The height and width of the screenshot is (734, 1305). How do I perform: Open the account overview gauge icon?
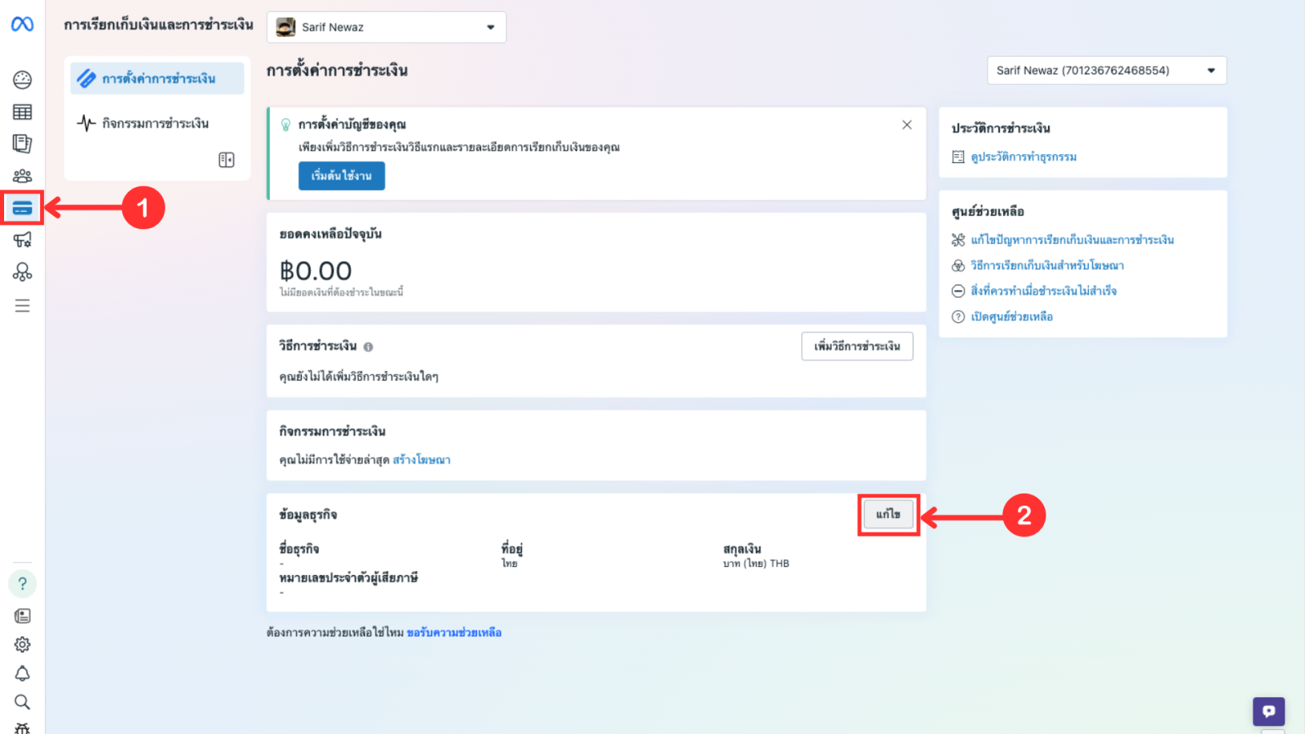click(x=22, y=79)
